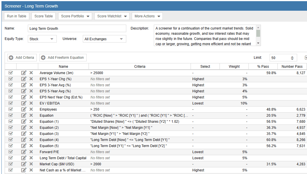Click the Run in Table button
Viewport: 307px width, 174px height.
(x=17, y=16)
